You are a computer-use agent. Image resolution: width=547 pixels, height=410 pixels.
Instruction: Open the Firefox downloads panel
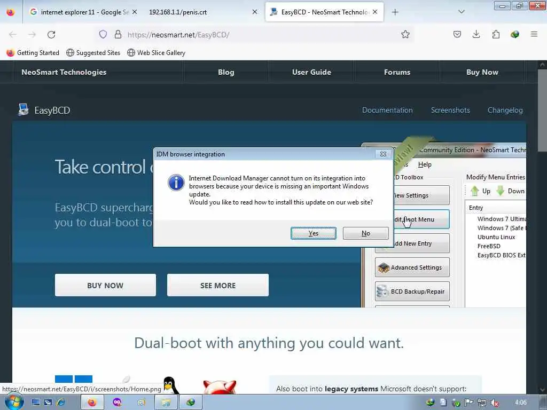pyautogui.click(x=476, y=34)
